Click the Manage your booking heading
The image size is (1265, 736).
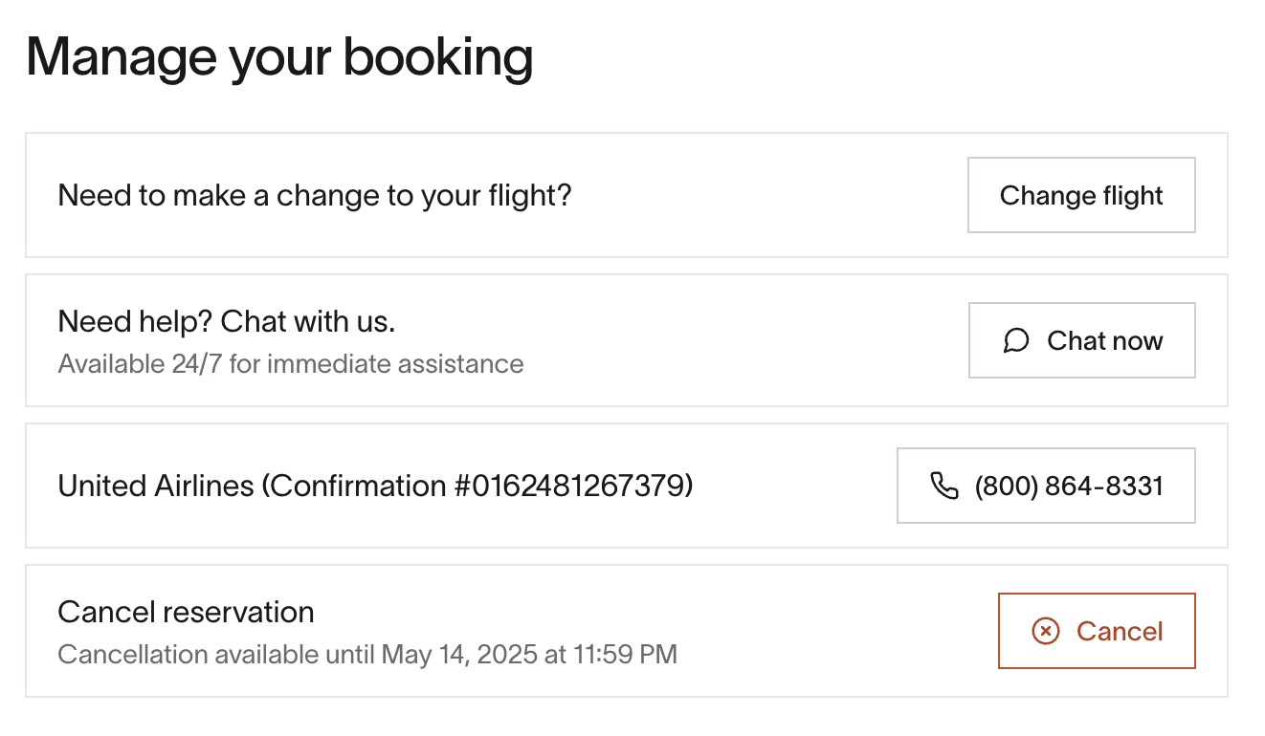click(279, 57)
